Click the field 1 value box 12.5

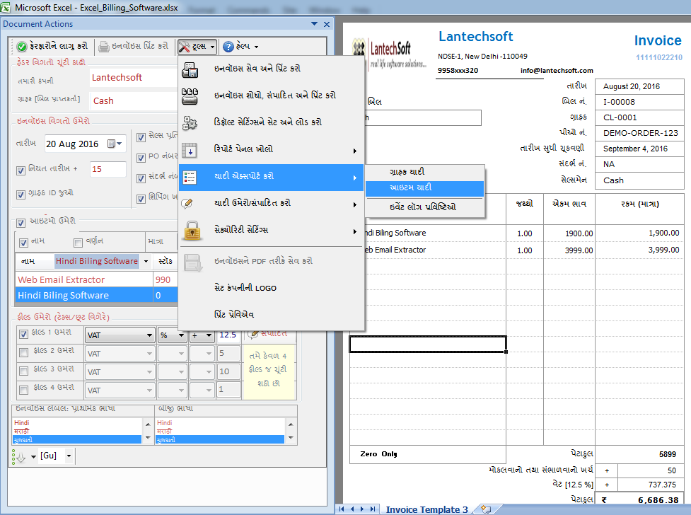tap(228, 335)
